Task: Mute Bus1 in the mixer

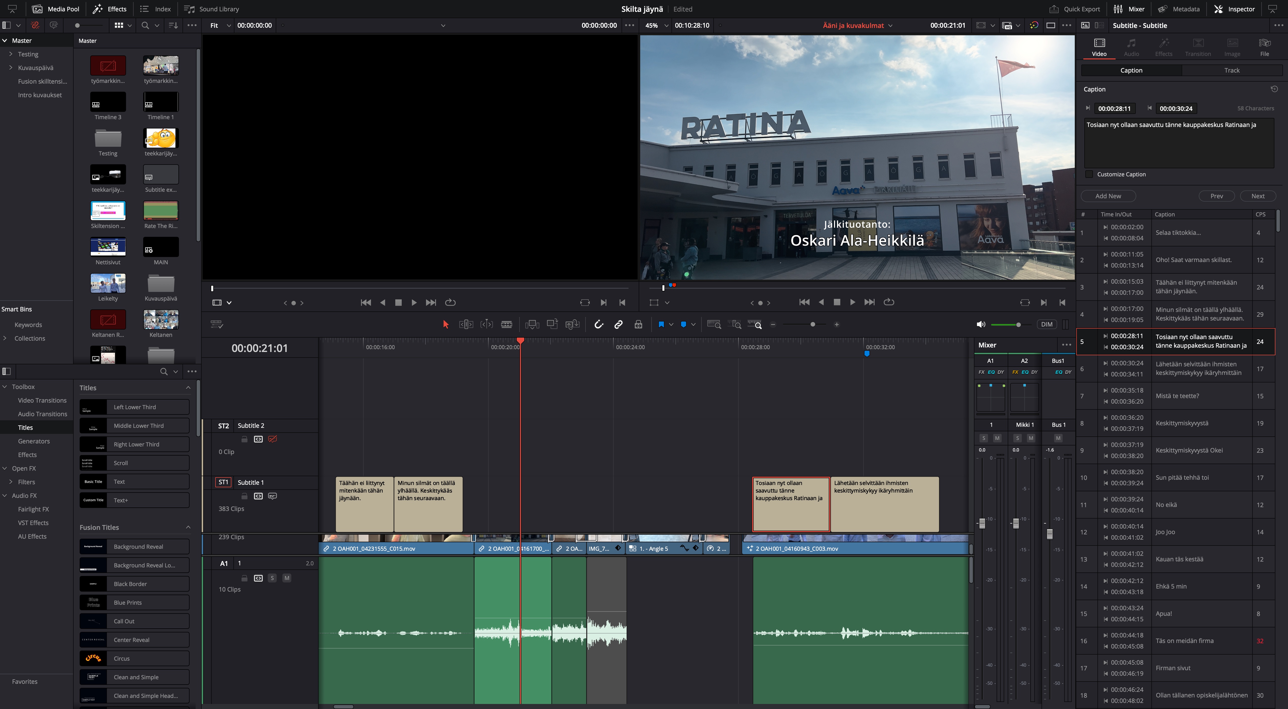Action: coord(1058,438)
